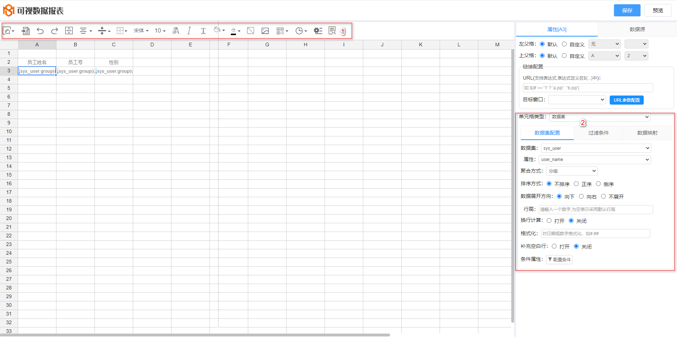Select 自定义 for 左父格
The image size is (677, 339).
point(564,44)
